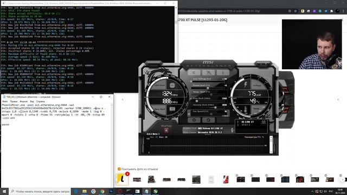The height and width of the screenshot is (195, 347).
Task: Switch to Notepad taskbar icon
Action: coord(146,191)
